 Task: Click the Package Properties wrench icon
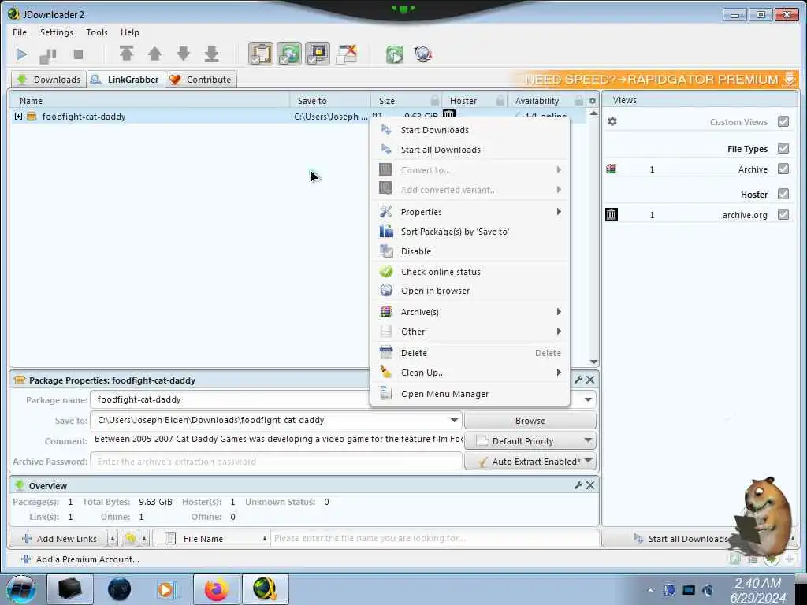578,380
